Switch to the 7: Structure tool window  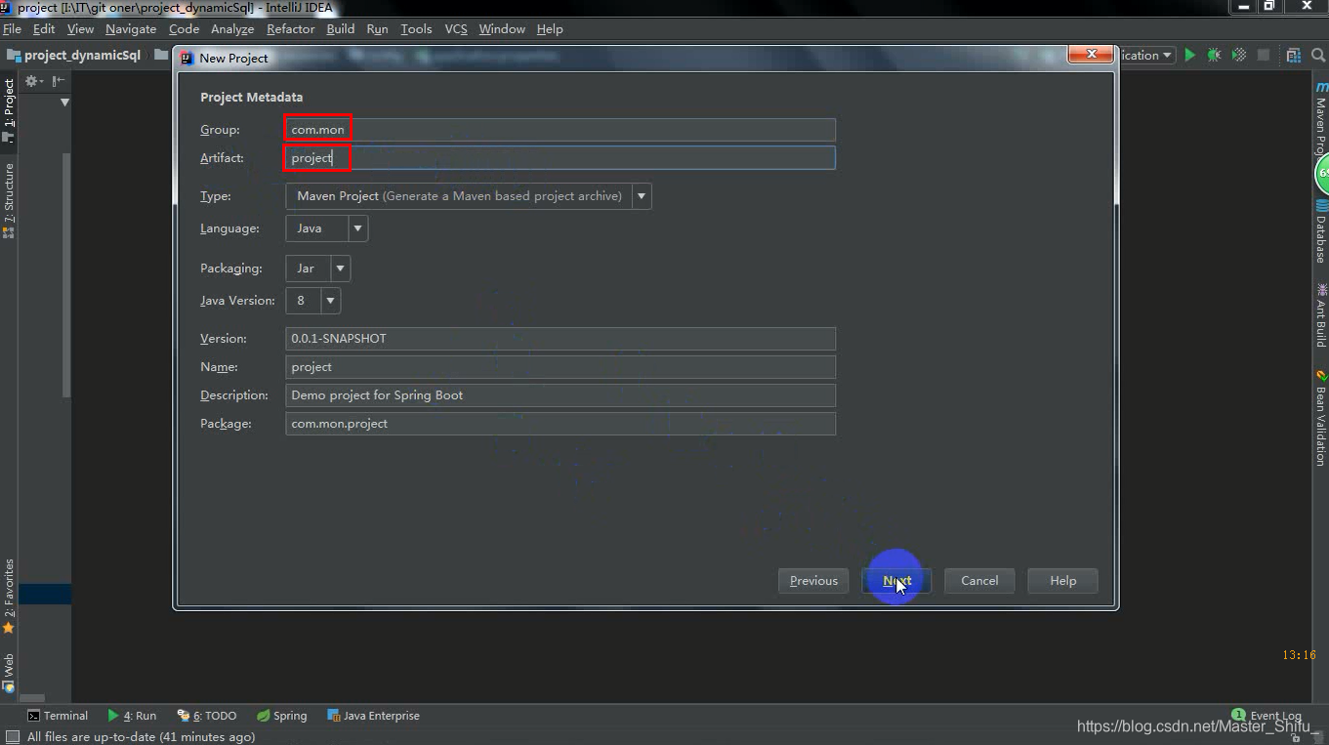coord(9,199)
